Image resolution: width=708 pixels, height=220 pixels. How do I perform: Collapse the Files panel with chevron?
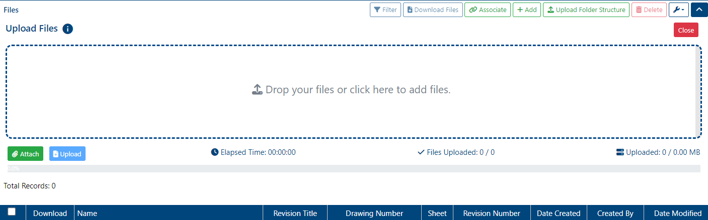click(x=699, y=10)
